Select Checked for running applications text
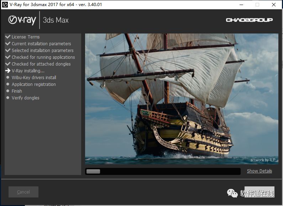This screenshot has width=283, height=206. click(43, 57)
